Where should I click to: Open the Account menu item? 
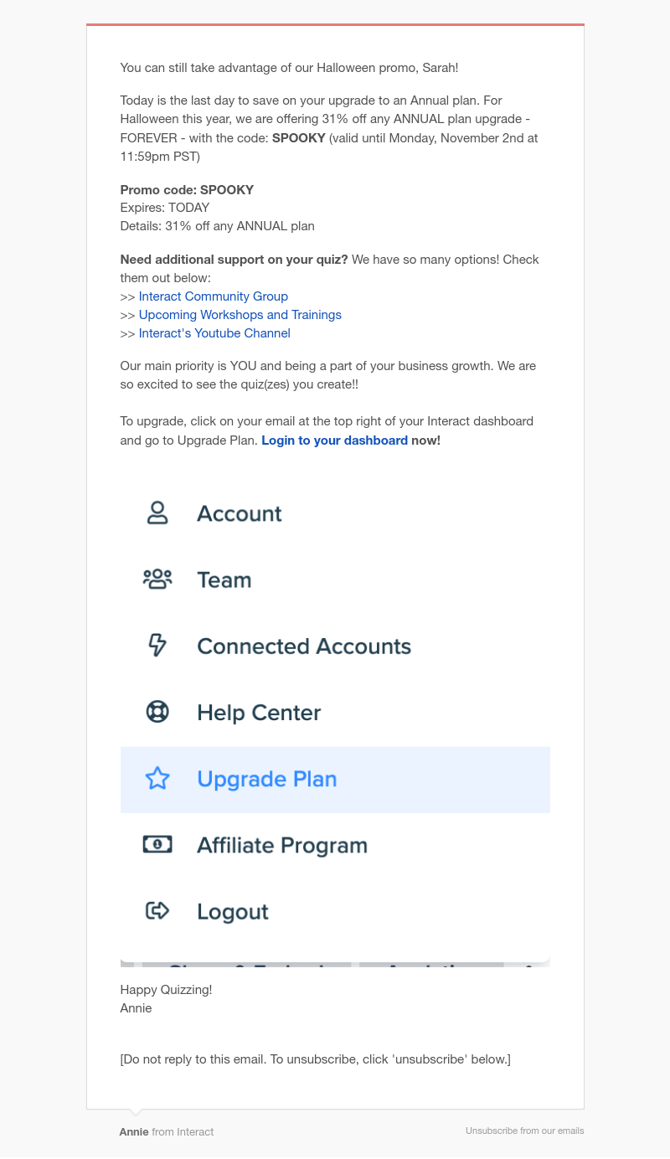coord(335,513)
